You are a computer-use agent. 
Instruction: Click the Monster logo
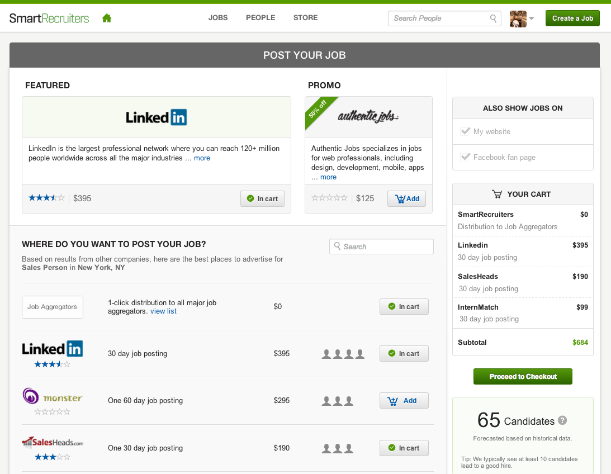pos(52,396)
